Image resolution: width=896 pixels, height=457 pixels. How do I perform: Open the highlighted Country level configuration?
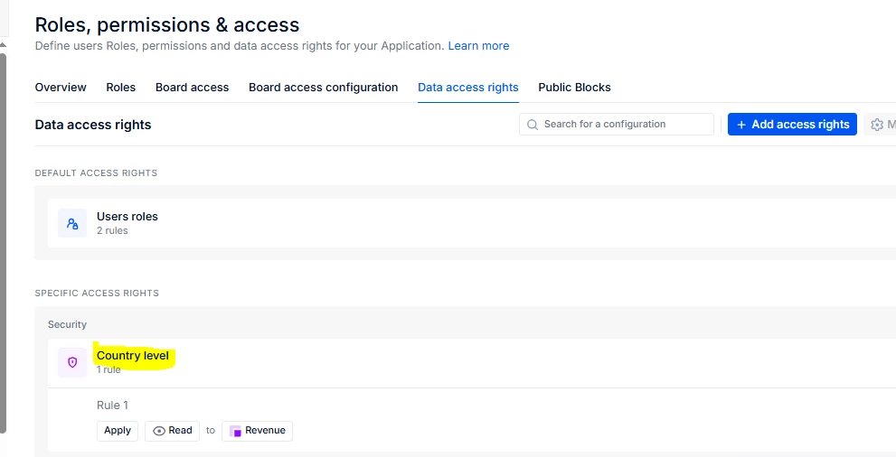pyautogui.click(x=133, y=356)
